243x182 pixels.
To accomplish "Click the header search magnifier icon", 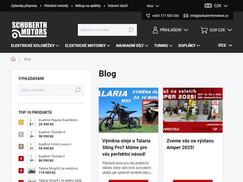I will pos(131,30).
